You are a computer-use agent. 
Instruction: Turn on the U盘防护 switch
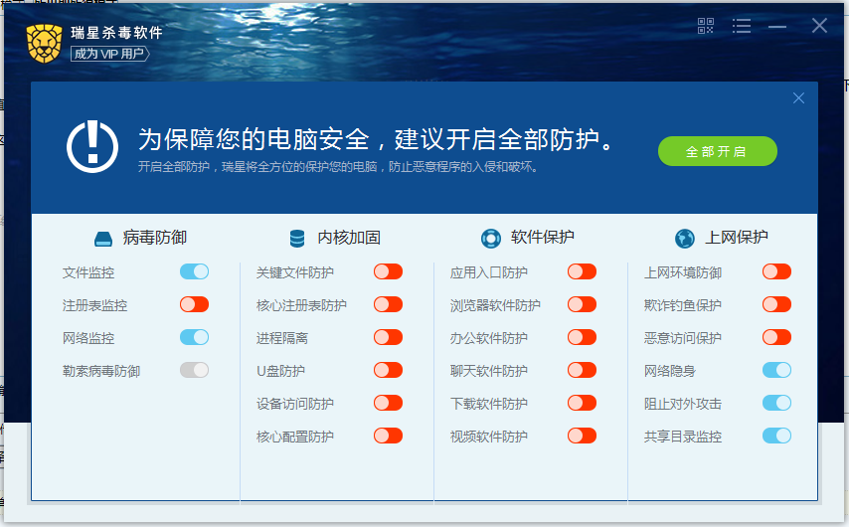click(x=389, y=371)
